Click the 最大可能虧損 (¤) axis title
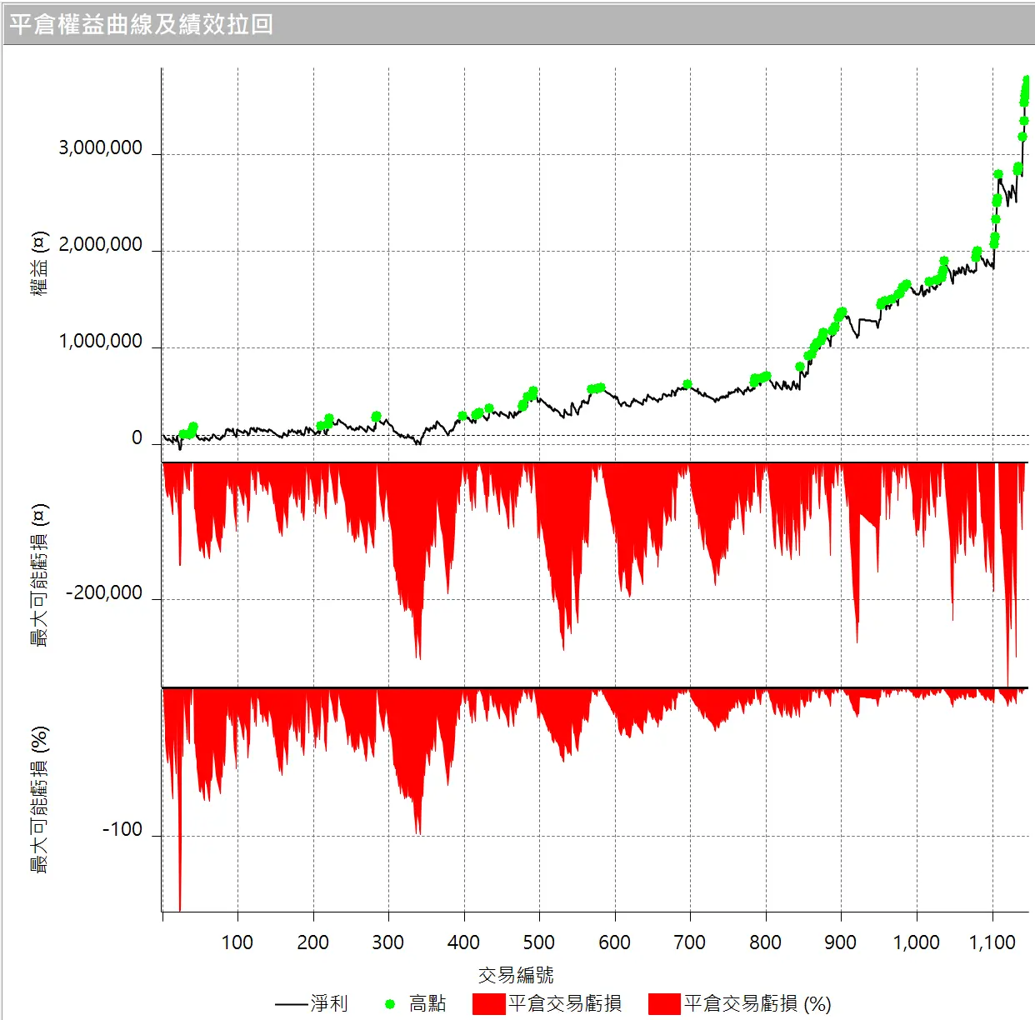This screenshot has width=1035, height=1020. (x=39, y=576)
